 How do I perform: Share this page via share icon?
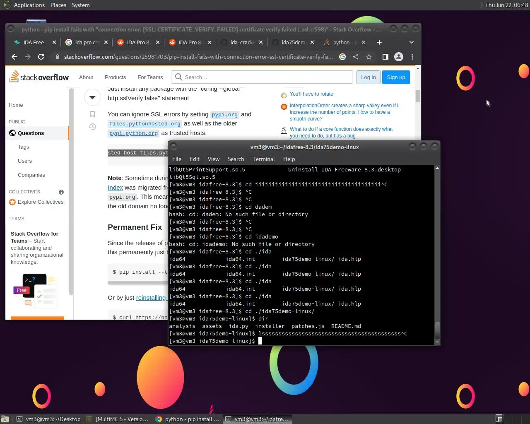[356, 57]
